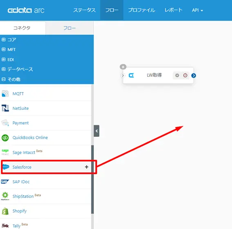Click the input arrow on LW取得 node
Viewport: 232px width, 229px height.
click(x=123, y=75)
